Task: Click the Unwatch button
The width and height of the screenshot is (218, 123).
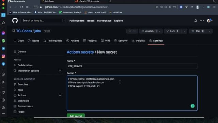Action: pyautogui.click(x=149, y=31)
